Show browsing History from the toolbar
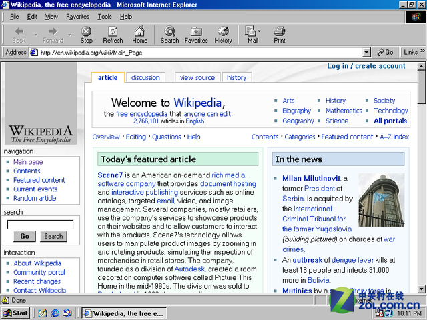The width and height of the screenshot is (427, 320). pyautogui.click(x=224, y=35)
